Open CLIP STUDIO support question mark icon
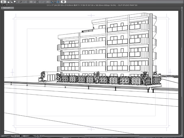The height and width of the screenshot is (138, 184). click(x=64, y=2)
